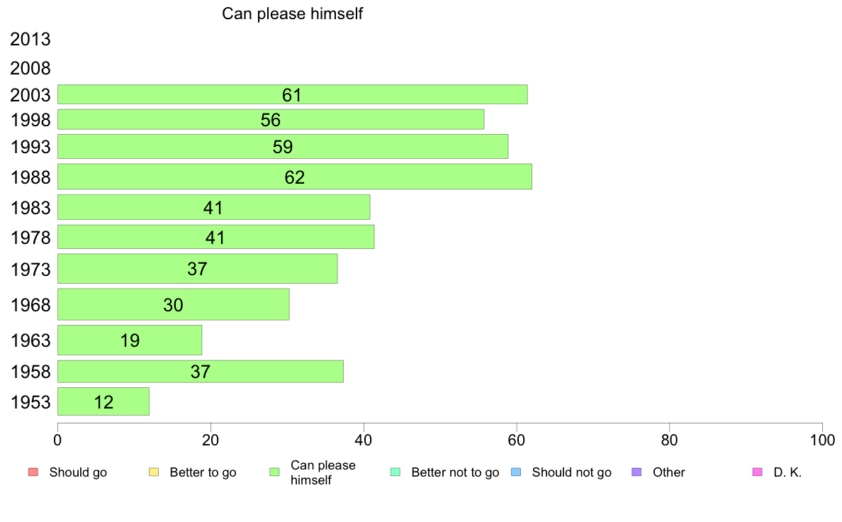Click the teal Better not to go swatch
The image size is (842, 522).
[395, 472]
